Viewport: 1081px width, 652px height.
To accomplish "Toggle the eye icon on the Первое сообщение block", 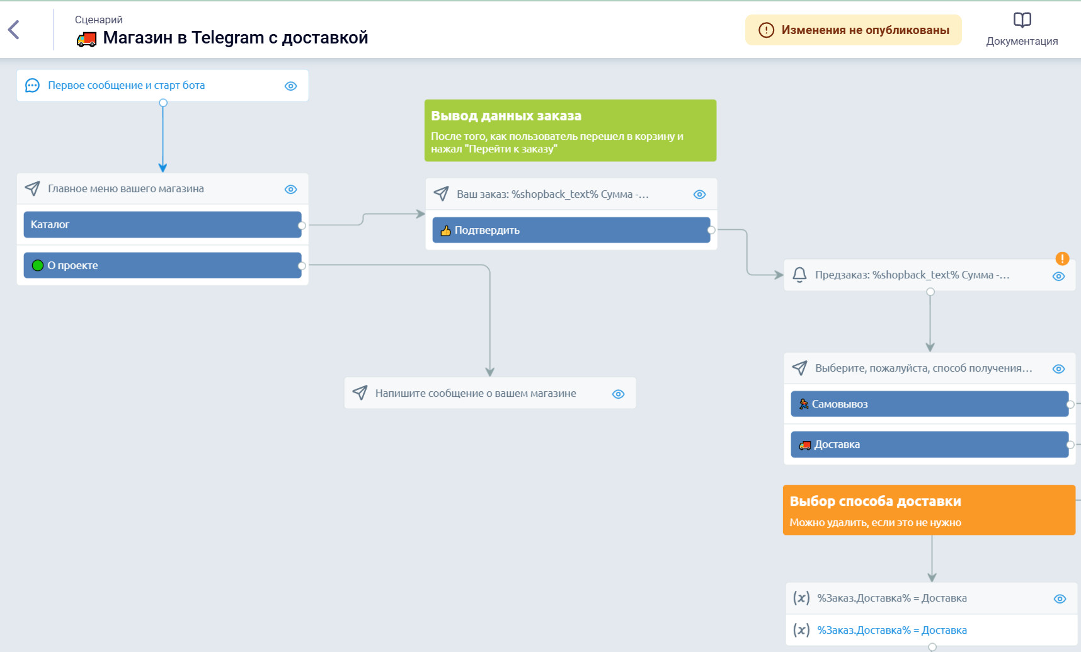I will click(290, 86).
